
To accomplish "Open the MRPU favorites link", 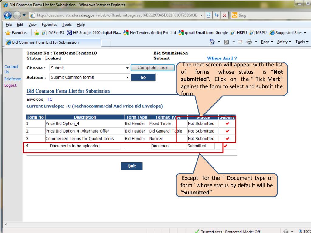I will click(x=258, y=33).
